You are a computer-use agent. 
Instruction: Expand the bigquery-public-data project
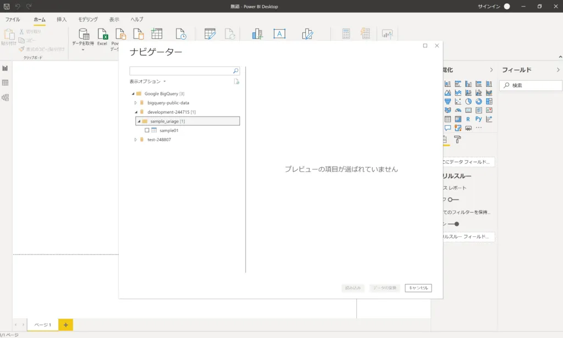pos(136,103)
